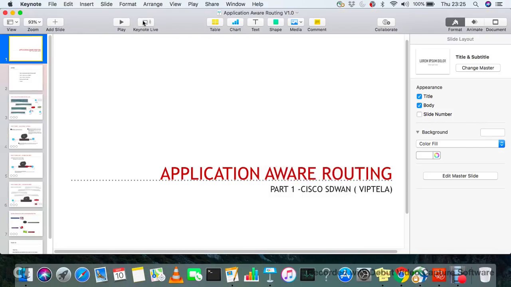Click the Collaborate toolbar icon

point(386,22)
